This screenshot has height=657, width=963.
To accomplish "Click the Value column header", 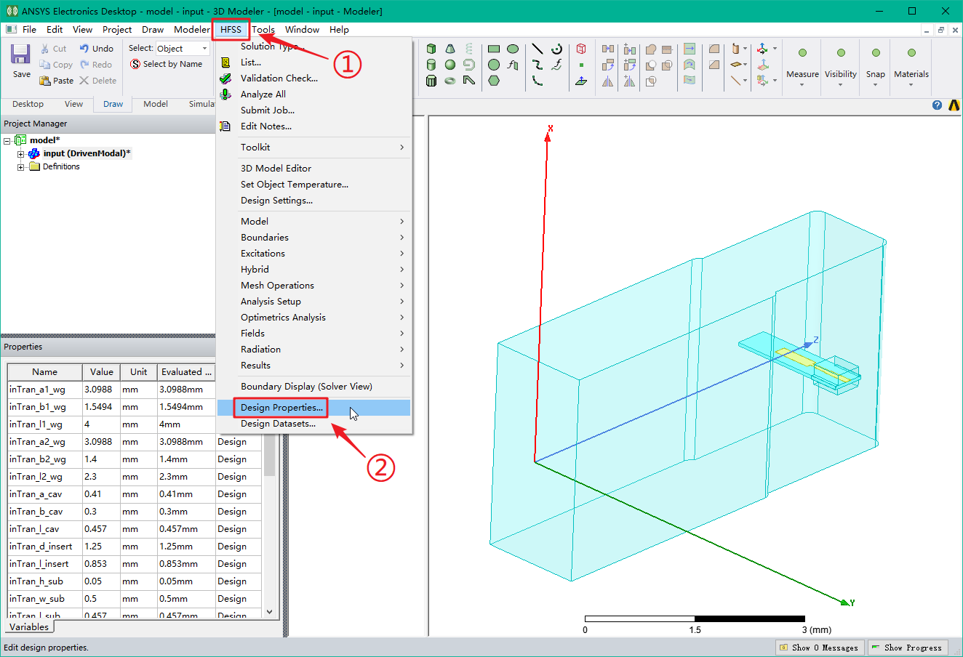I will pos(101,372).
